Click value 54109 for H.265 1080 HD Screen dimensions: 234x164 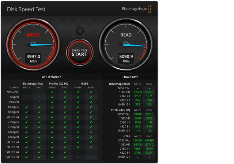[137, 145]
